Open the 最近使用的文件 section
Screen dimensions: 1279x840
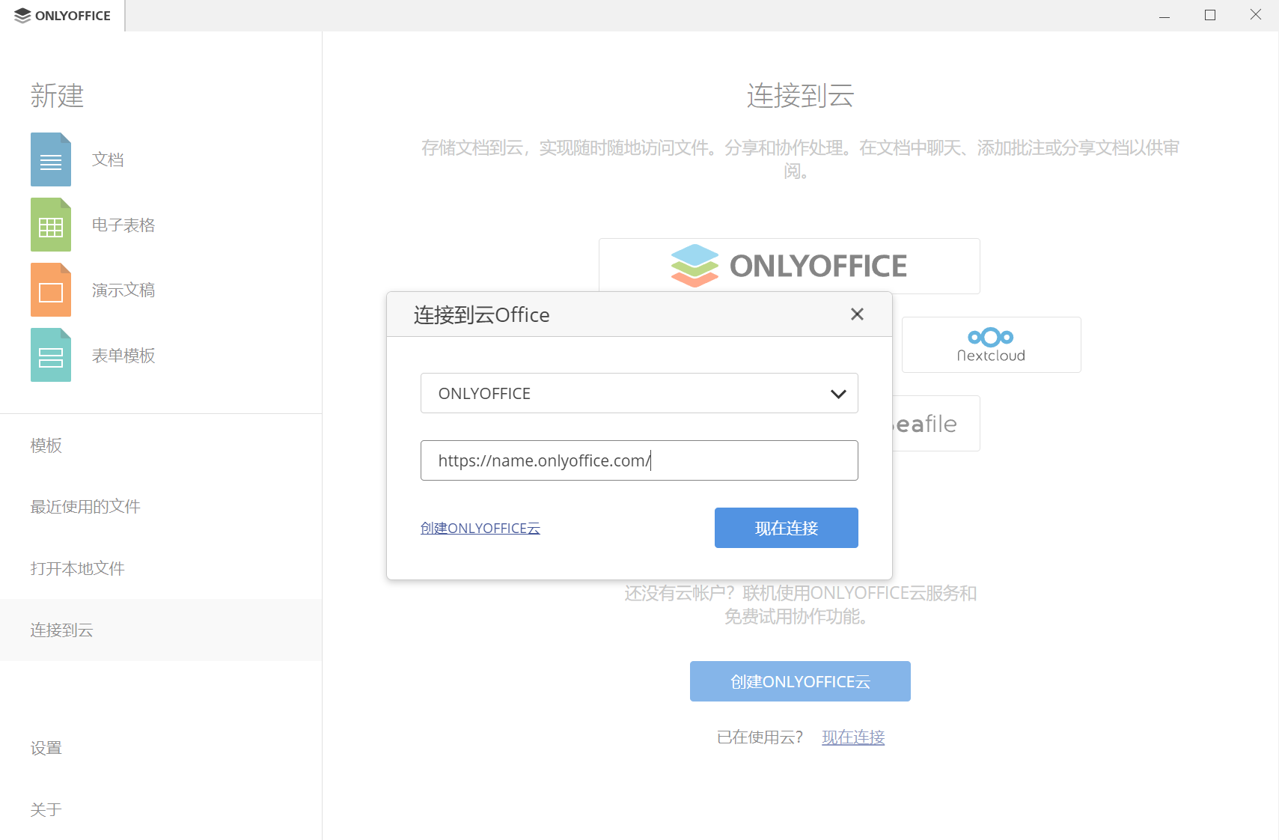pos(85,506)
